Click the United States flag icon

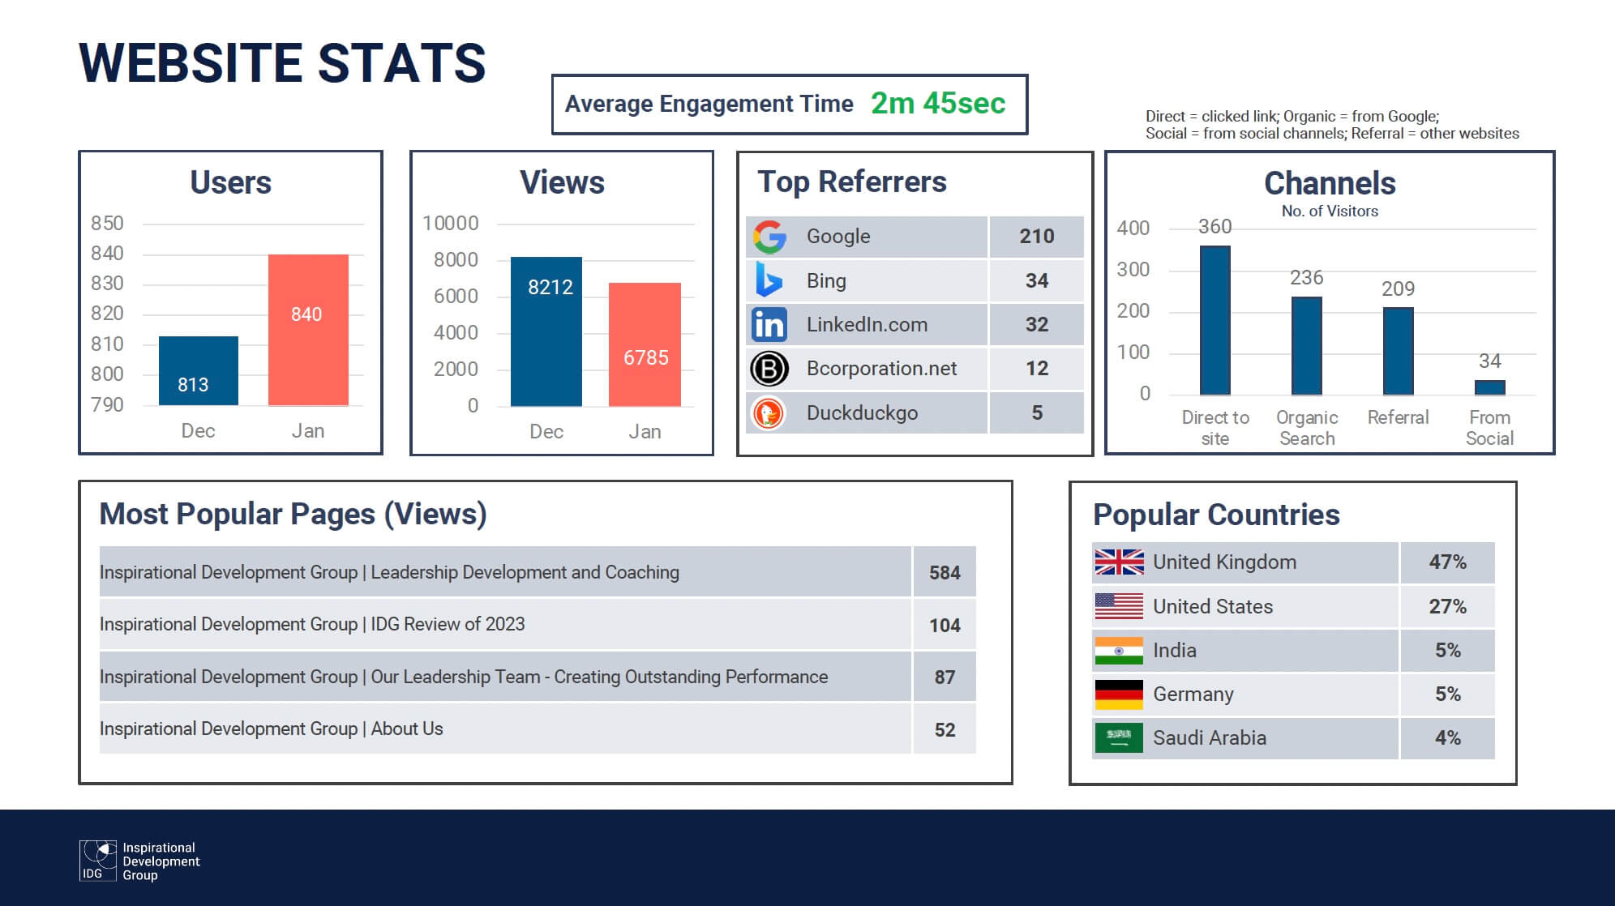[x=1119, y=606]
